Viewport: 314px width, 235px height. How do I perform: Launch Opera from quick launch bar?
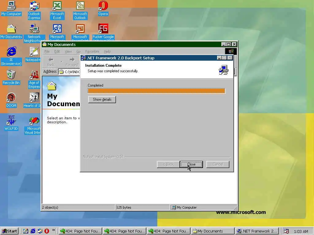(47, 231)
